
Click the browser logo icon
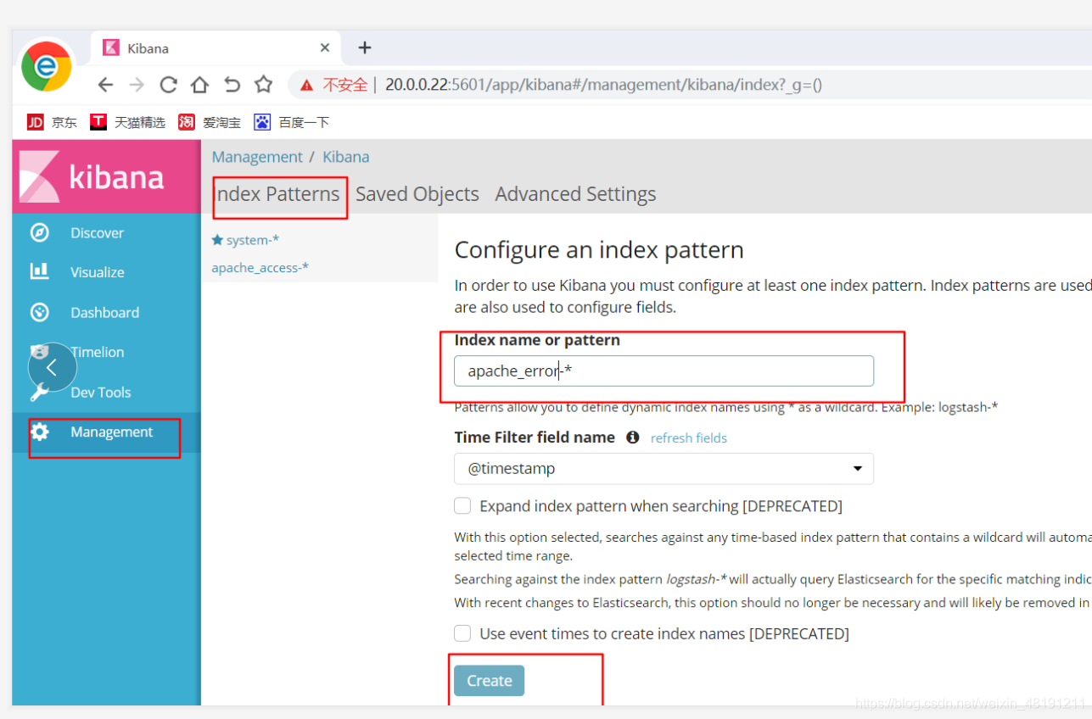tap(46, 66)
